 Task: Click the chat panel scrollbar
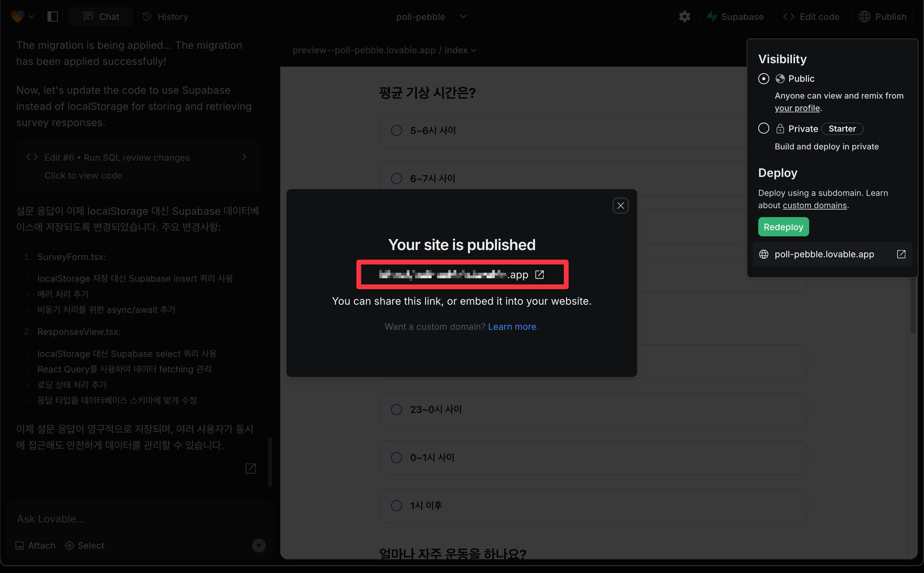[x=270, y=462]
